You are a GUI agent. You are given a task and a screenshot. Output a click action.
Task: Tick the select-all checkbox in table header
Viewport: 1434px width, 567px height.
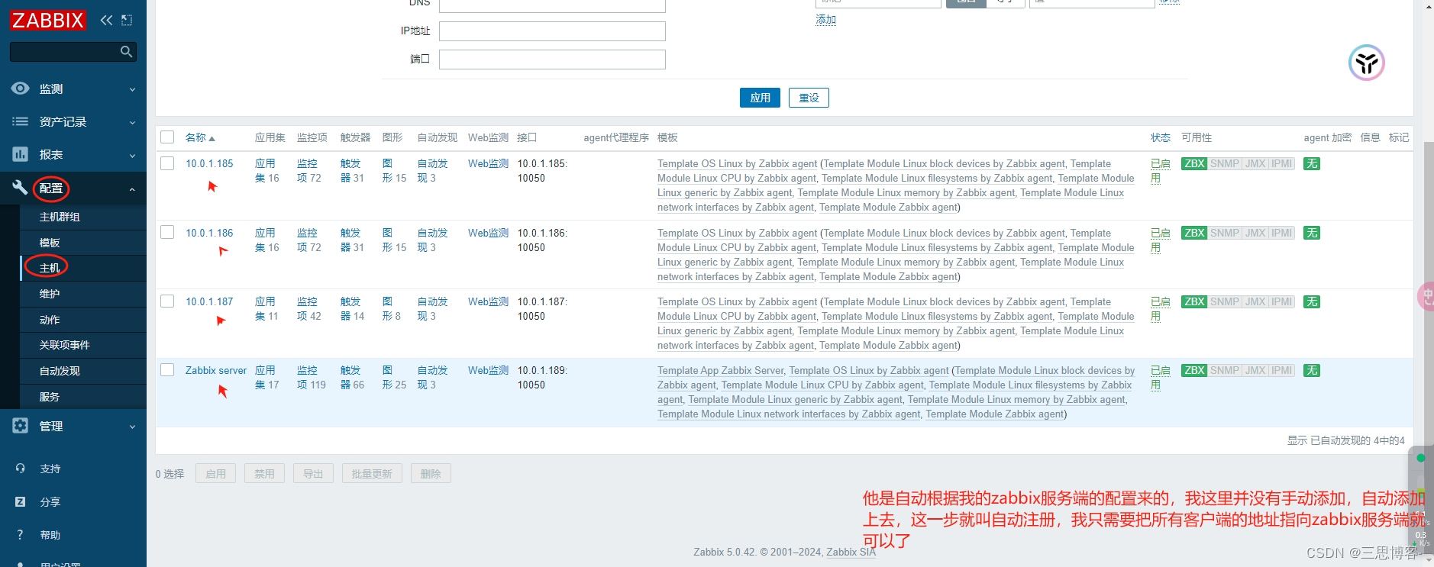pos(167,137)
